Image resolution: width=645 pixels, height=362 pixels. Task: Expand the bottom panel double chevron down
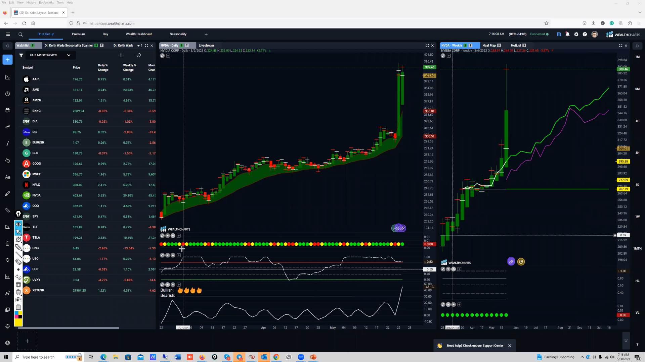coord(626,341)
